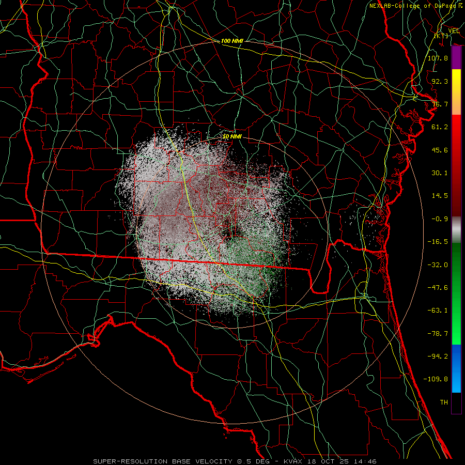The image size is (465, 465).
Task: Click the VEL legend title
Action: [454, 31]
